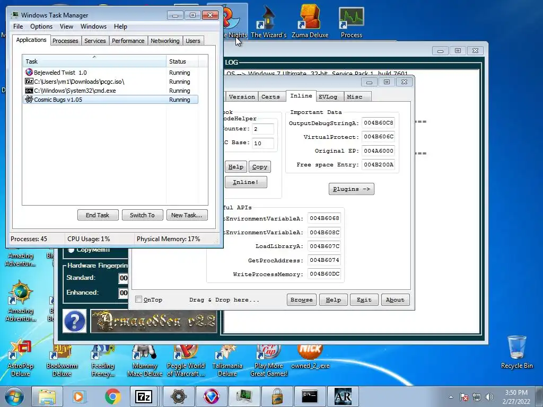The image size is (543, 407).
Task: Select the Bejeweled Twist 1.0 task
Action: (110, 73)
